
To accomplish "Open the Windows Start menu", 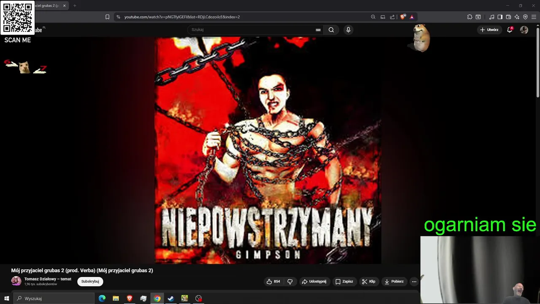I will pos(7,299).
